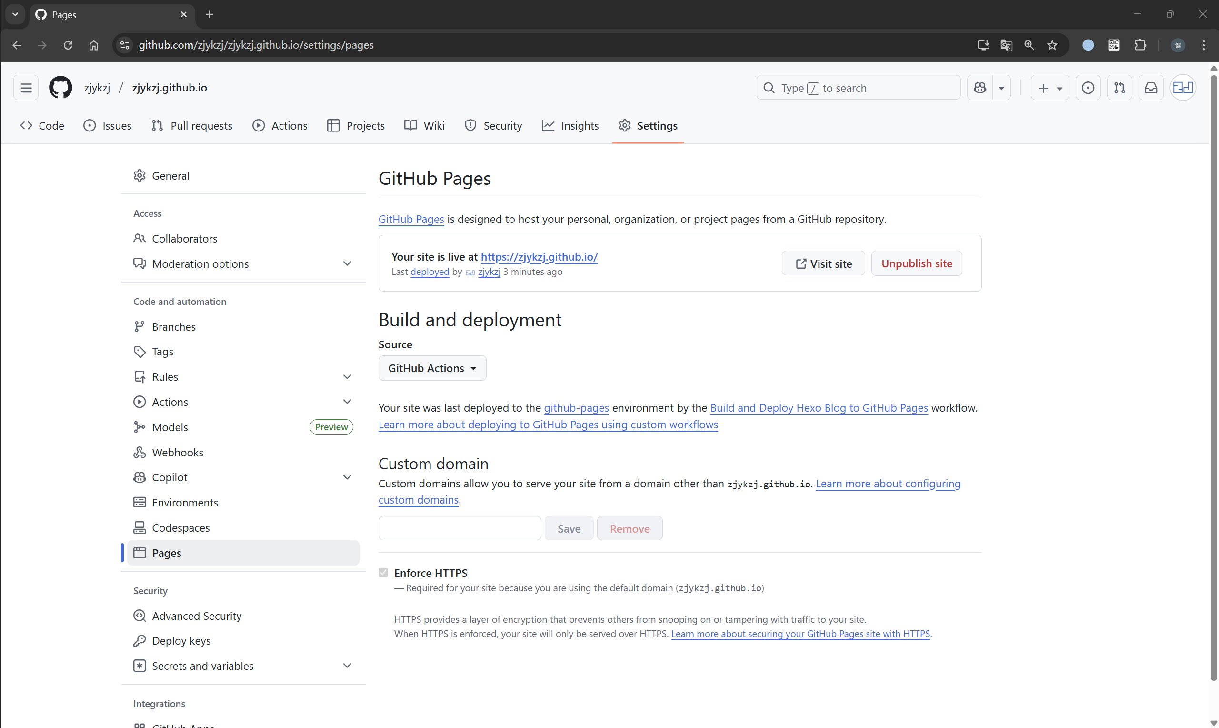Switch to the Insights tab
The image size is (1219, 728).
click(x=570, y=126)
